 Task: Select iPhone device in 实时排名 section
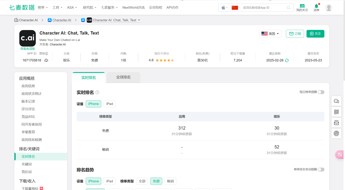click(x=94, y=104)
